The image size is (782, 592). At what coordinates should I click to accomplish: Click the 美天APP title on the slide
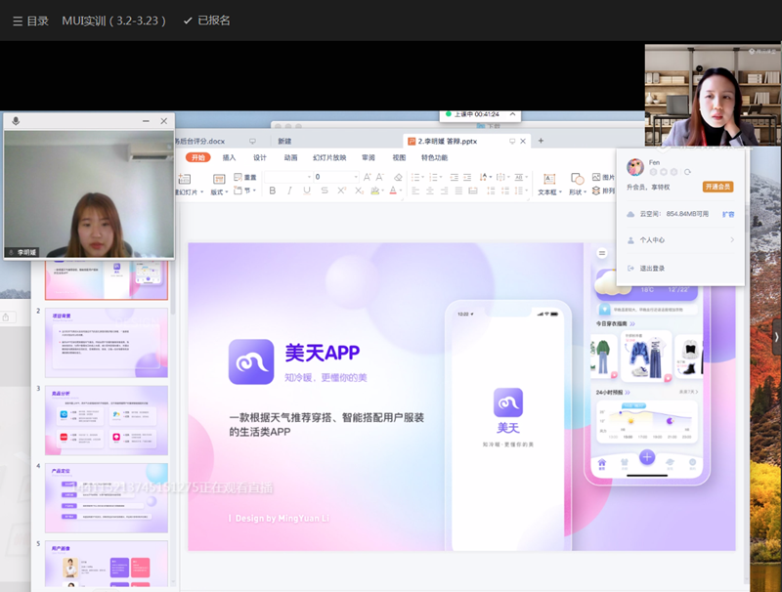click(323, 353)
